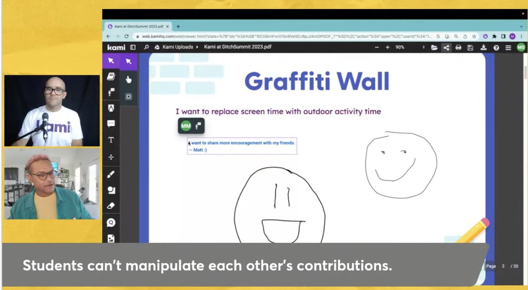528x290 pixels.
Task: Click read-aloud icon beside MM badge
Action: click(x=198, y=126)
